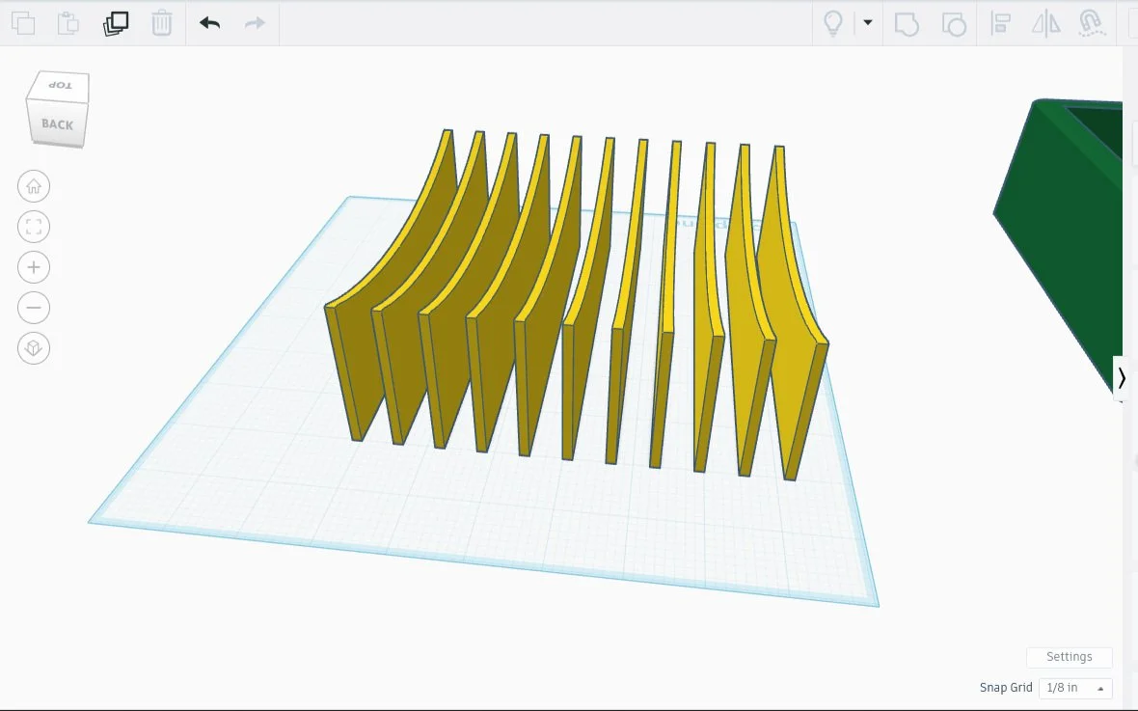
Task: Undo the last action
Action: point(209,23)
